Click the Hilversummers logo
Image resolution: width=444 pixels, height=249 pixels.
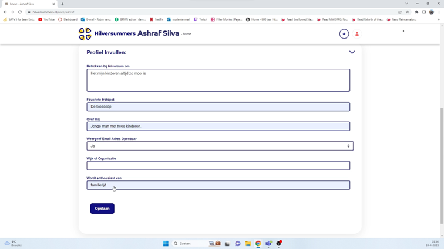85,34
